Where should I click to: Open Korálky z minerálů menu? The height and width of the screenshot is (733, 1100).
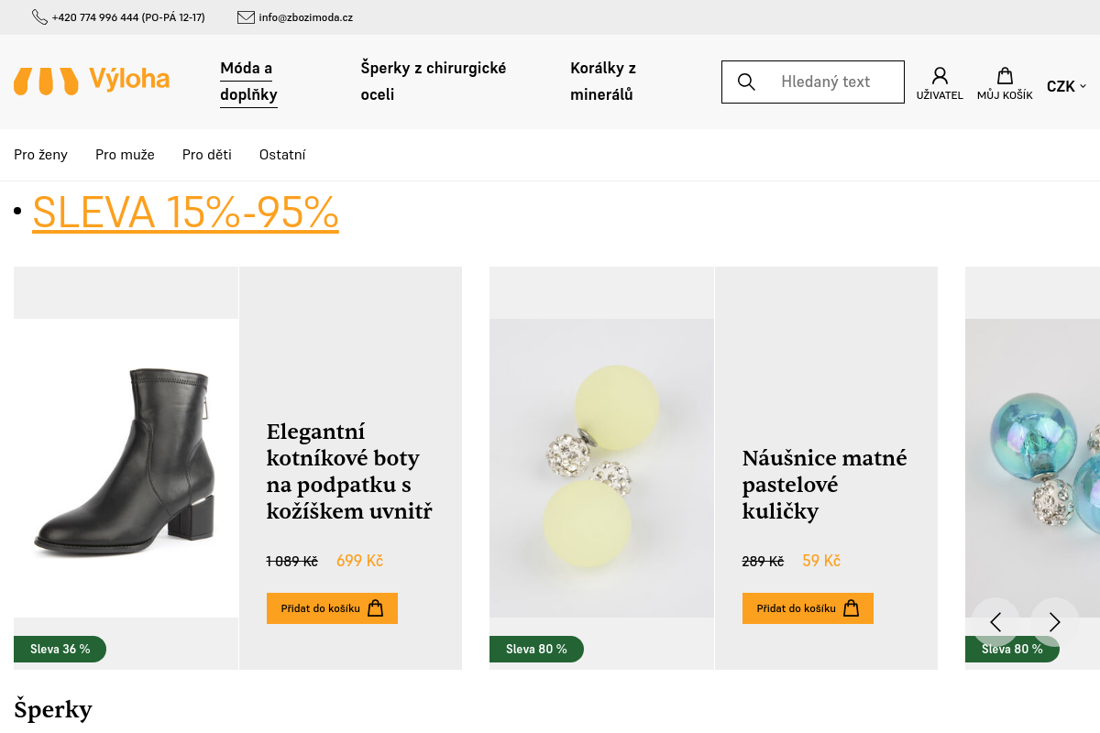603,82
